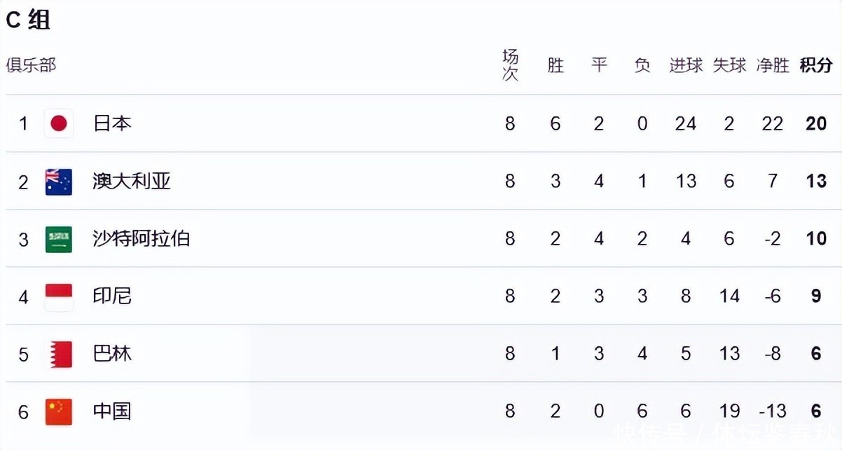
Task: Select the 巴林 team name
Action: pos(112,354)
